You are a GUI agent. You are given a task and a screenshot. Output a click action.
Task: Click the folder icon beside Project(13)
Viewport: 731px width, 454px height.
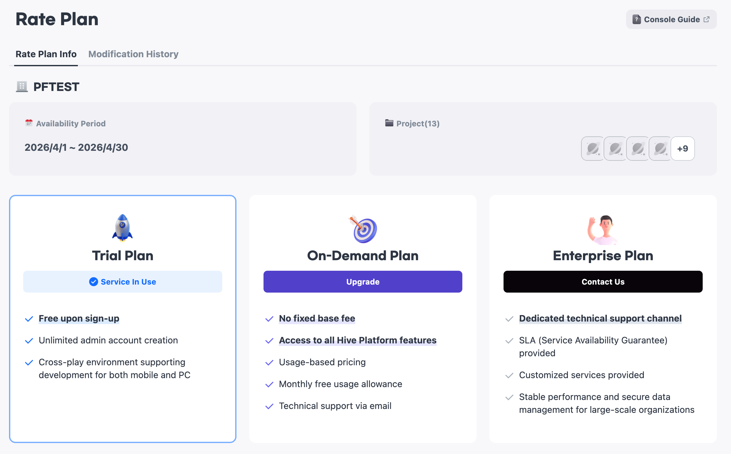click(389, 123)
